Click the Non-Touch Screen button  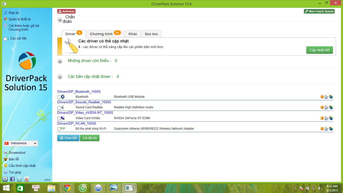click(x=319, y=11)
